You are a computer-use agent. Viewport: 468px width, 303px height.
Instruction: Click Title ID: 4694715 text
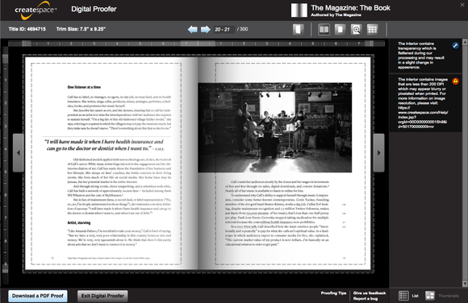(27, 29)
